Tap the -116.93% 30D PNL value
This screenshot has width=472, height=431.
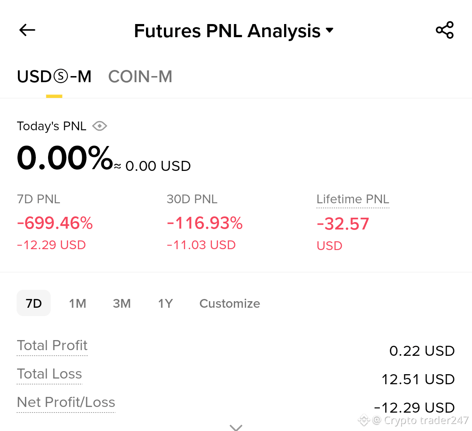205,223
